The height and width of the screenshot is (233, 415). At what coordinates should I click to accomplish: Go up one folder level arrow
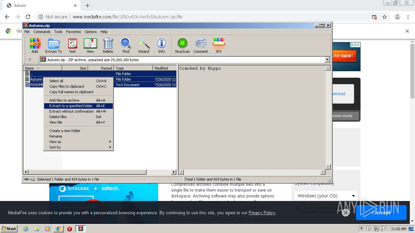tap(30, 60)
